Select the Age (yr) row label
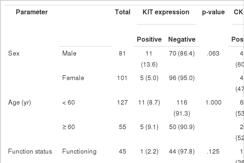The image size is (244, 163). (x=20, y=103)
